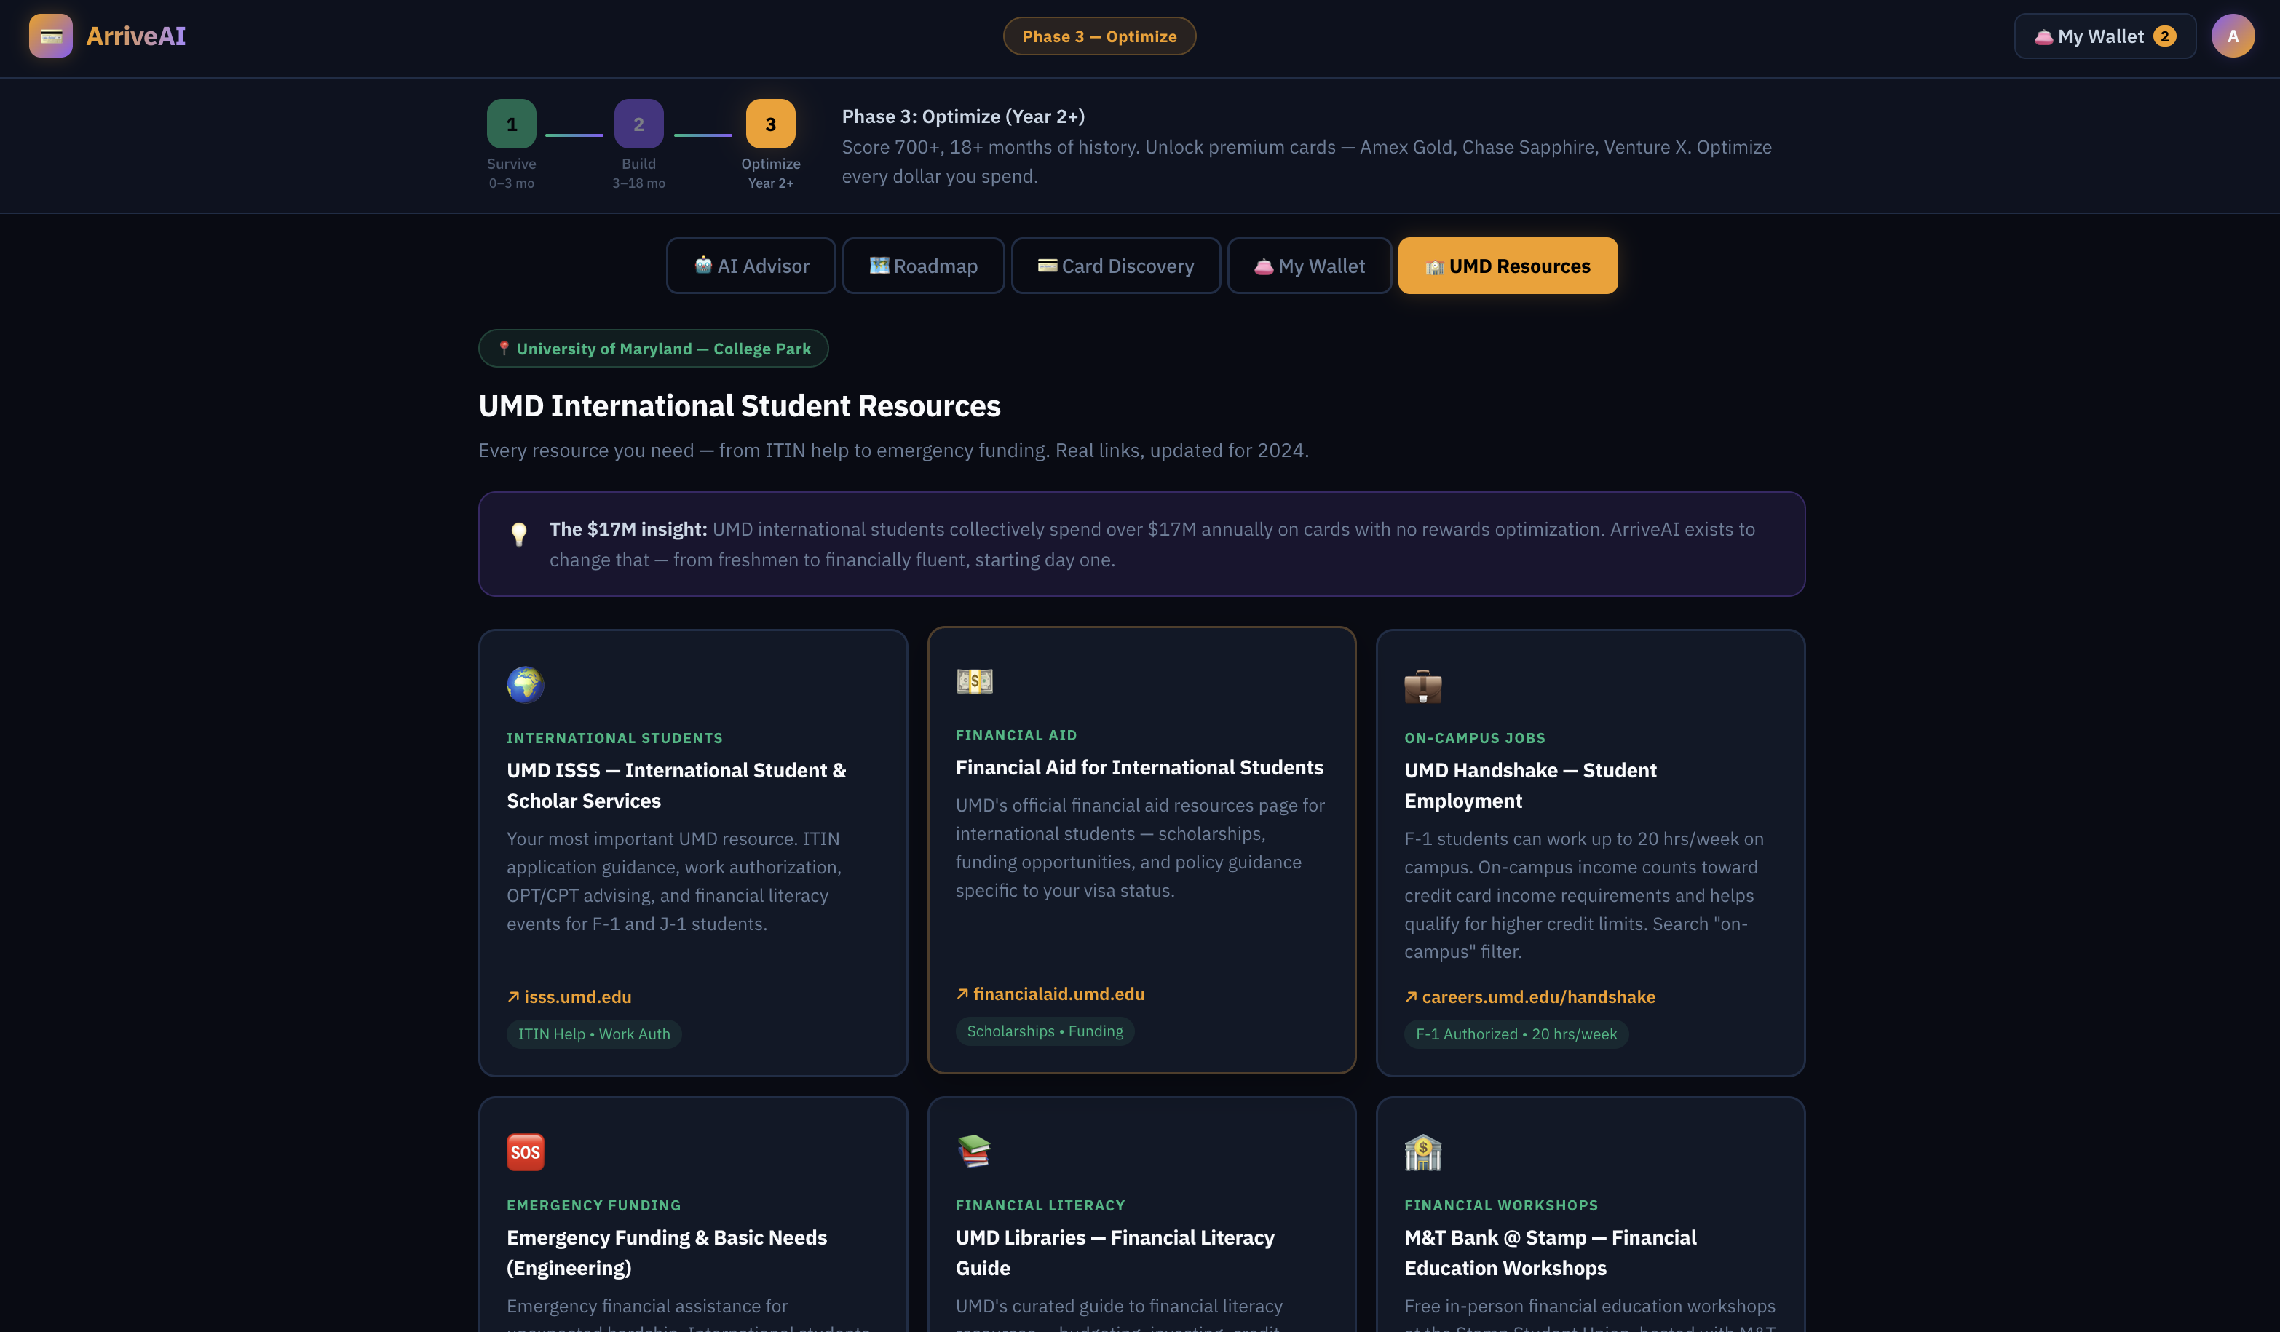This screenshot has height=1332, width=2280.
Task: Click the Phase 3 — Optimize badge
Action: (1099, 36)
